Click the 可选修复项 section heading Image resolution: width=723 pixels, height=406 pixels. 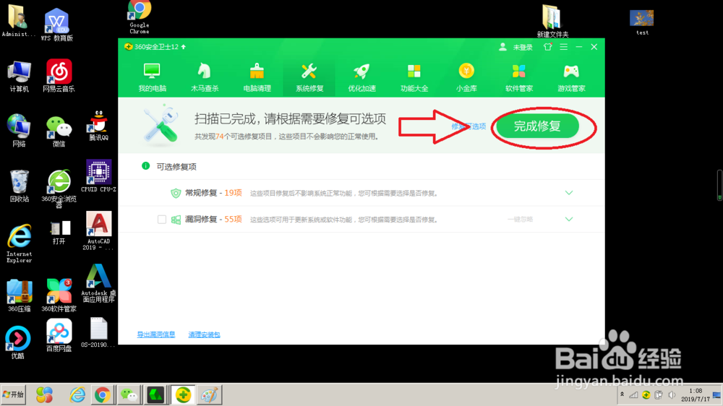176,167
